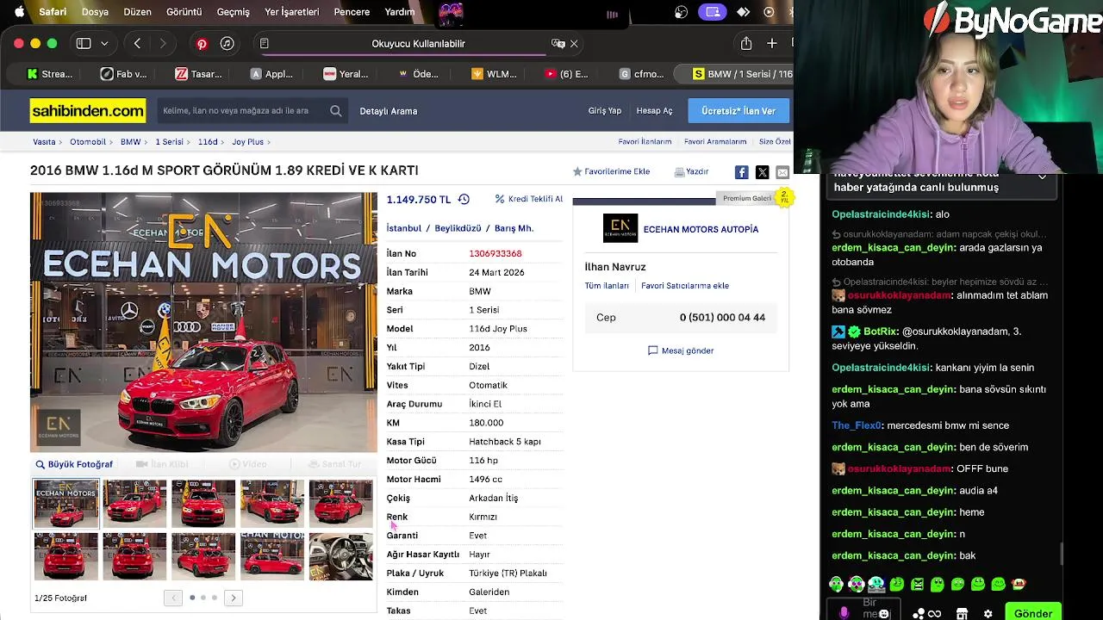
Task: Click the Yazdır printer icon
Action: pyautogui.click(x=679, y=172)
